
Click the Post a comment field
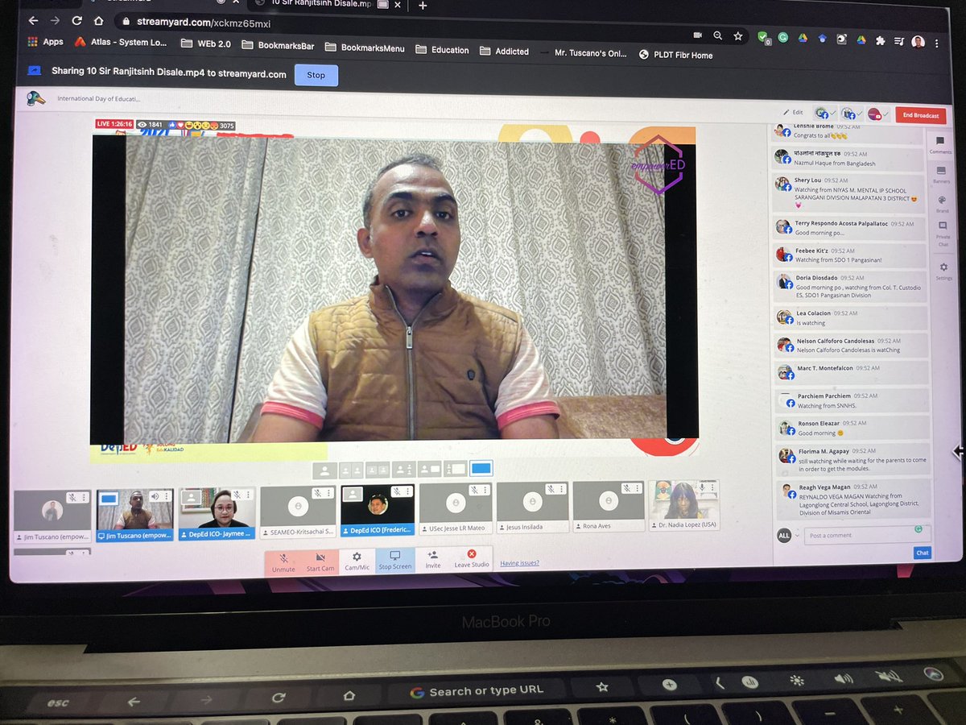tap(867, 535)
